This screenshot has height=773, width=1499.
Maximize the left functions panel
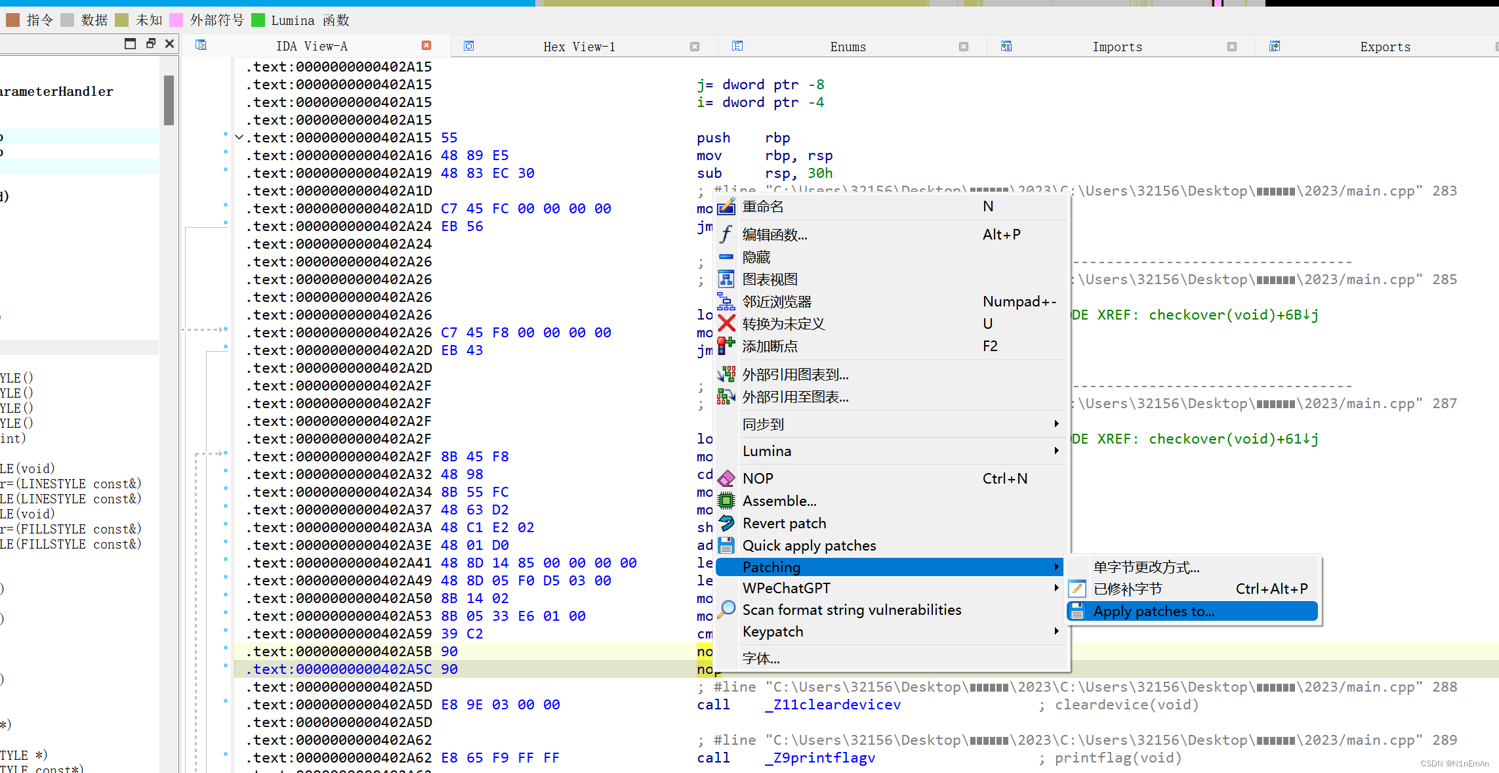click(x=130, y=44)
